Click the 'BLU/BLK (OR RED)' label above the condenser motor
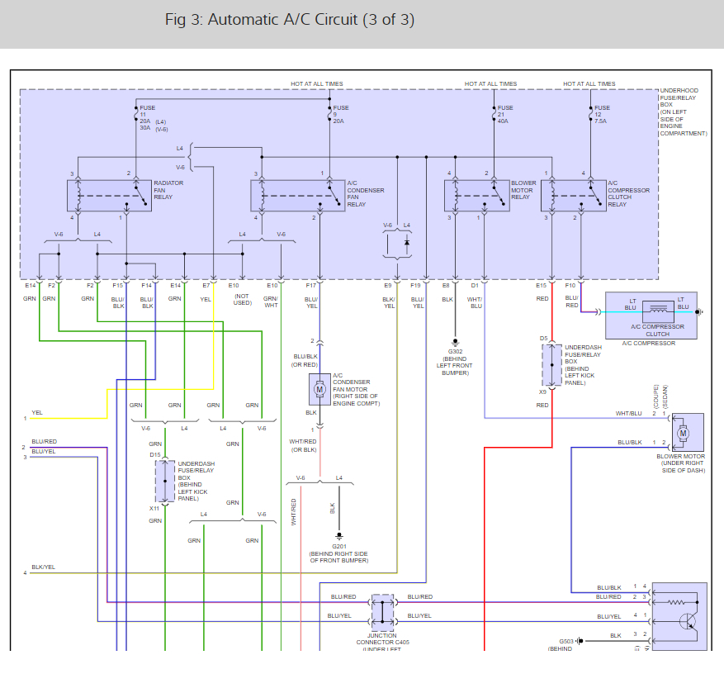Viewport: 724px width, 674px height. tap(305, 360)
